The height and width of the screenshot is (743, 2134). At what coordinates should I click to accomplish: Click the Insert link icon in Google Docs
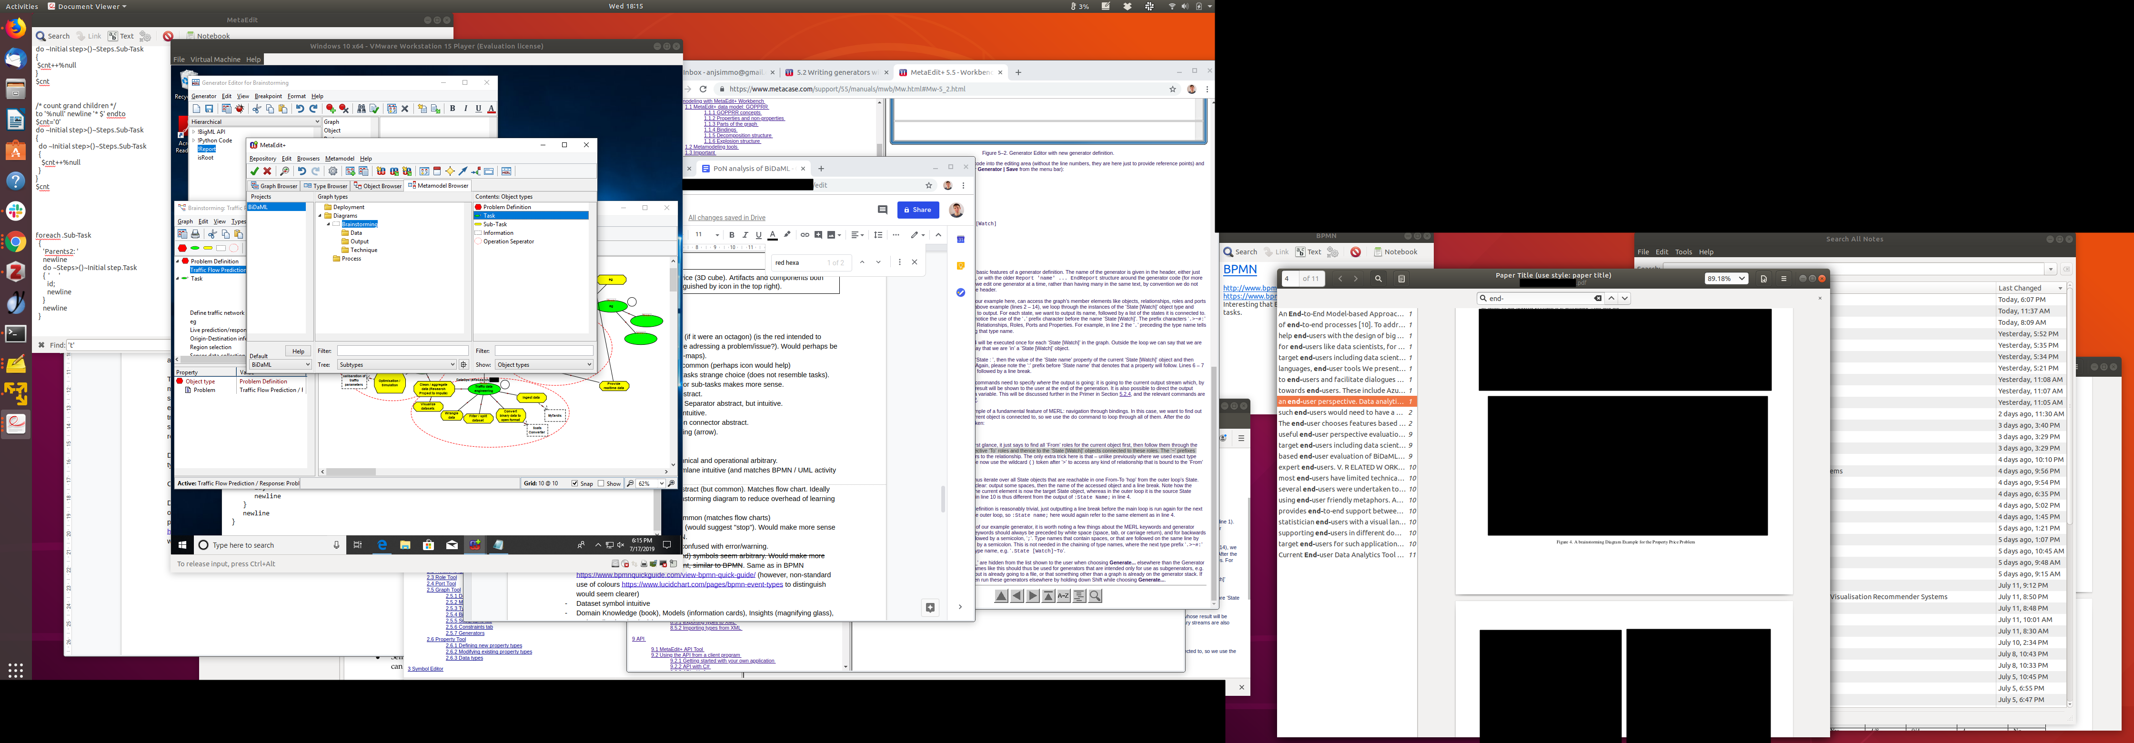click(805, 235)
